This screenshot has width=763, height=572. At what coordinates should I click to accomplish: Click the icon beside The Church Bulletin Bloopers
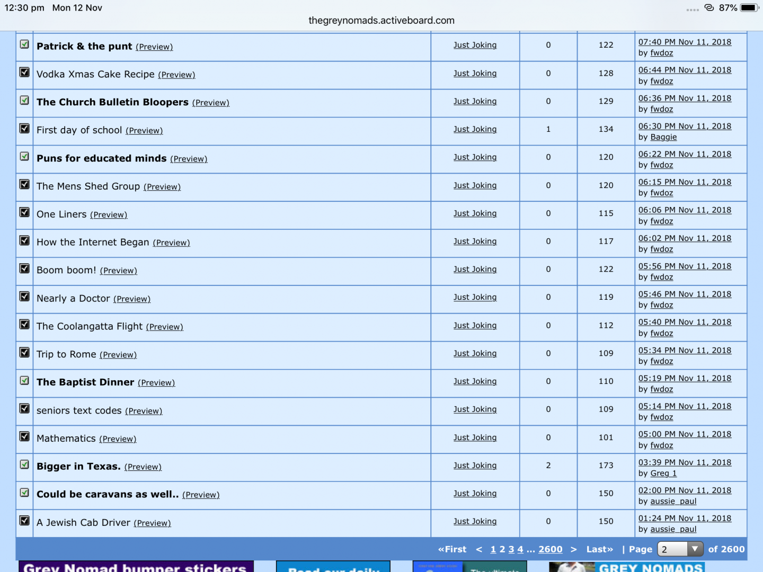click(x=24, y=100)
